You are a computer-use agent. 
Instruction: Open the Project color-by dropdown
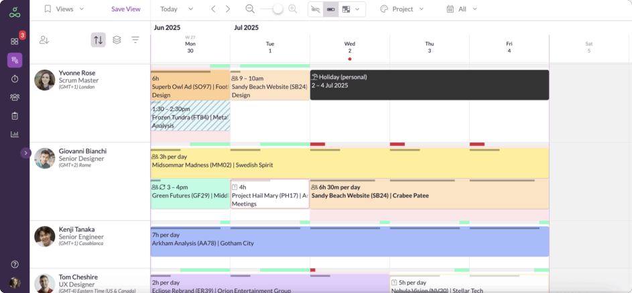tap(408, 9)
